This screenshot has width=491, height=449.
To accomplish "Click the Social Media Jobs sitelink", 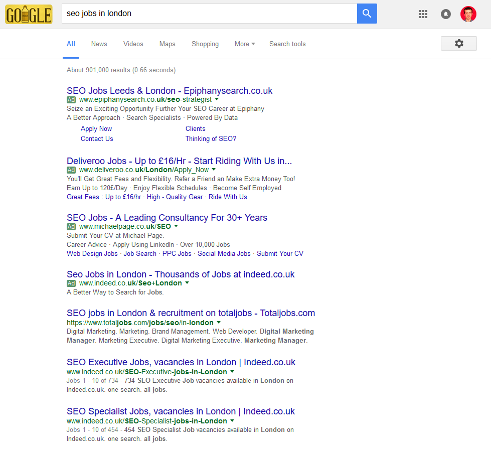I will coord(224,254).
